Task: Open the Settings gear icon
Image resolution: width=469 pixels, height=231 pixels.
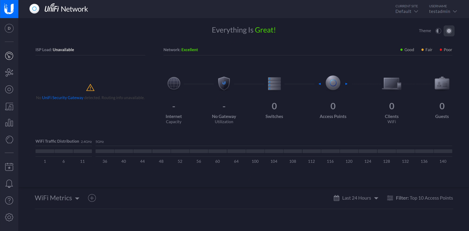Action: pos(9,217)
